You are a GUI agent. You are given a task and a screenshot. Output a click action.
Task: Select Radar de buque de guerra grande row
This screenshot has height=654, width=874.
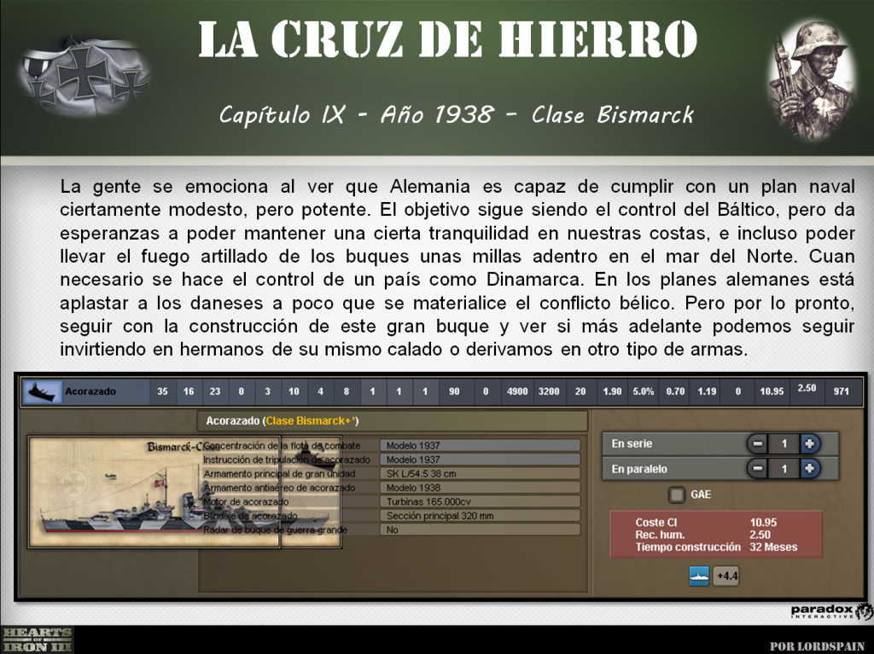point(390,530)
